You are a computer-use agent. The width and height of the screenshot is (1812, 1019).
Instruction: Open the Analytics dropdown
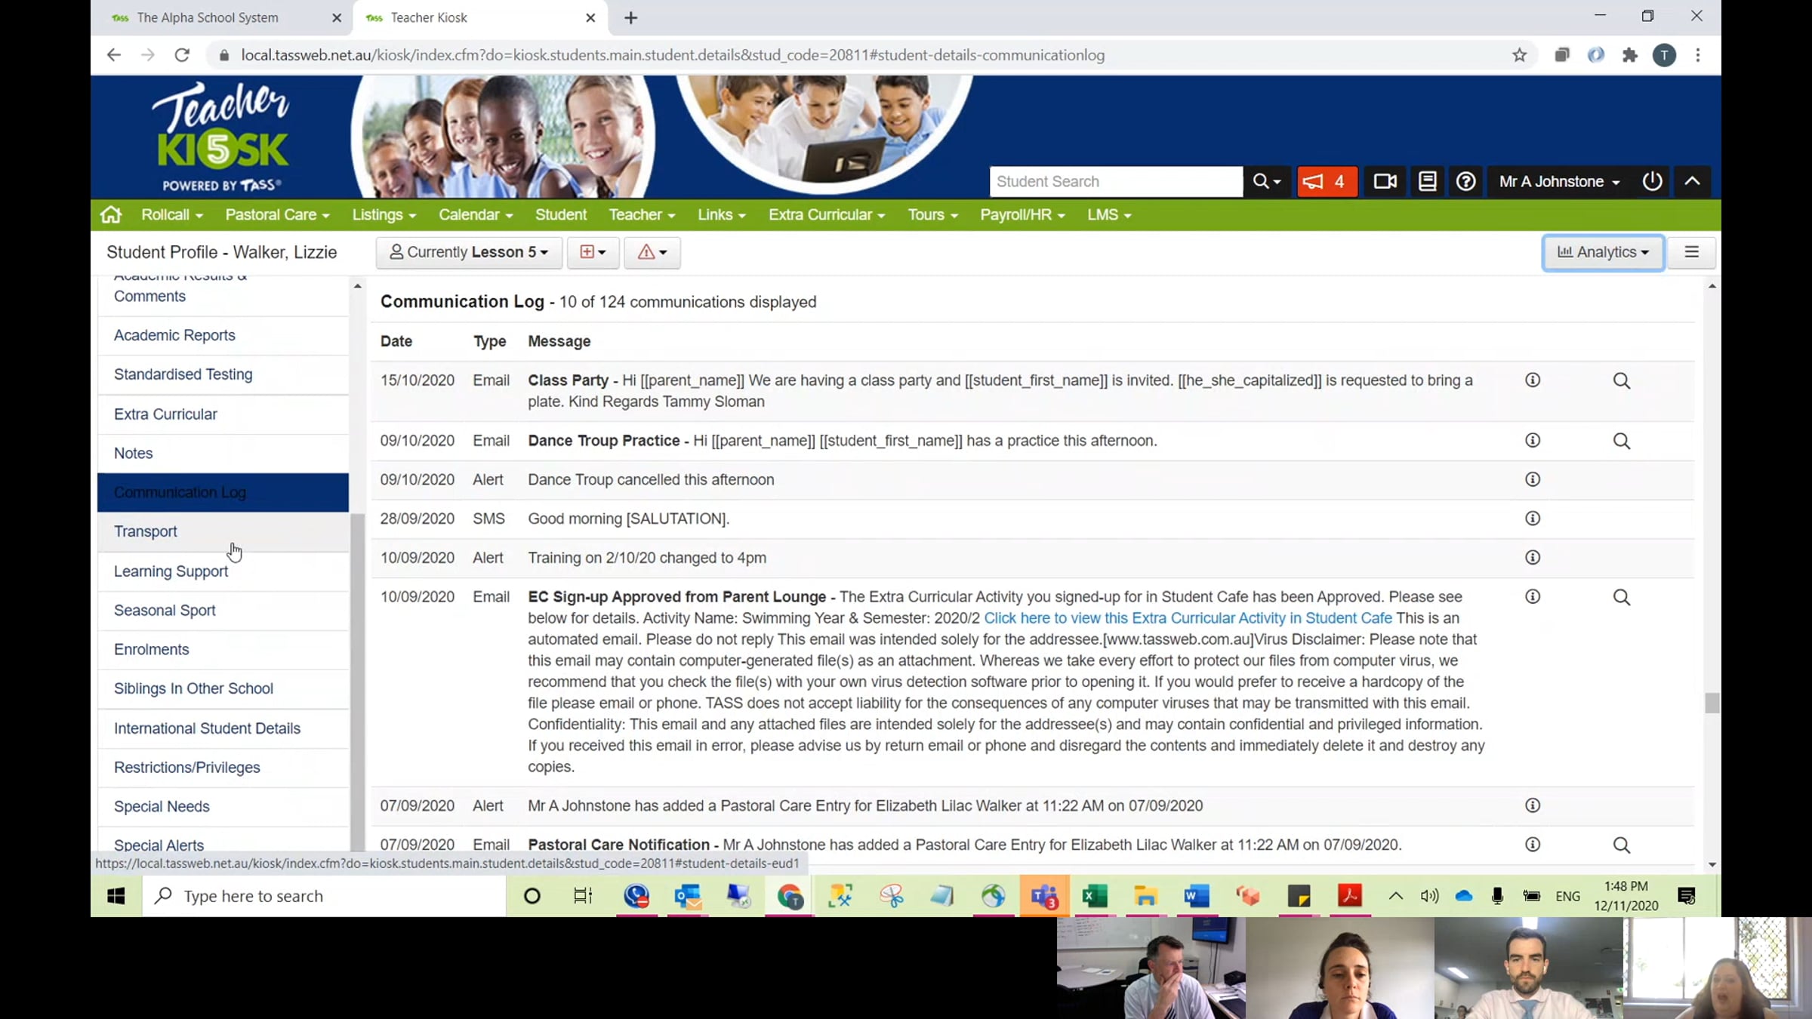click(x=1603, y=252)
